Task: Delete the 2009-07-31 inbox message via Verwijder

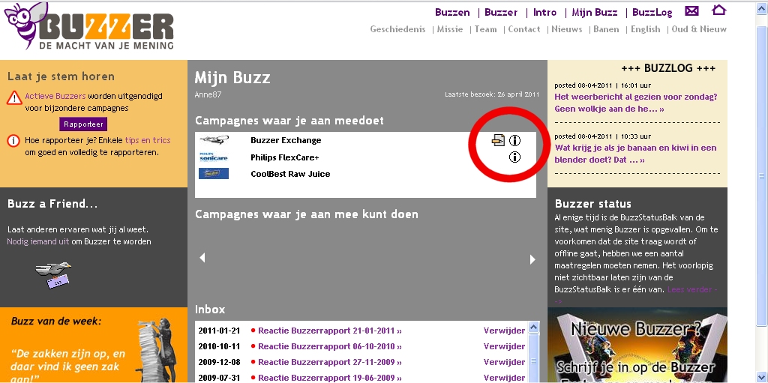Action: 504,378
